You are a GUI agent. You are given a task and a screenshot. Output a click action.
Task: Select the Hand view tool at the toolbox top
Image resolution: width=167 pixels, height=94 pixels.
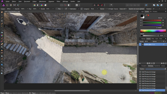[2, 12]
